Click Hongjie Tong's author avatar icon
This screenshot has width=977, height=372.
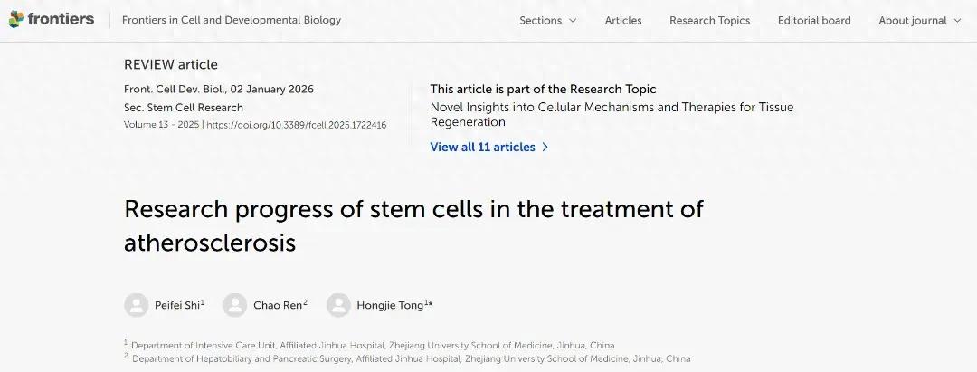(x=338, y=305)
